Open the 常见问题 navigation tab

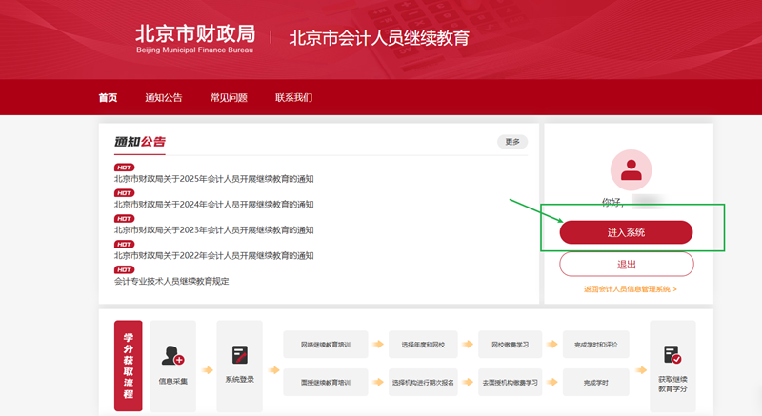pos(229,97)
